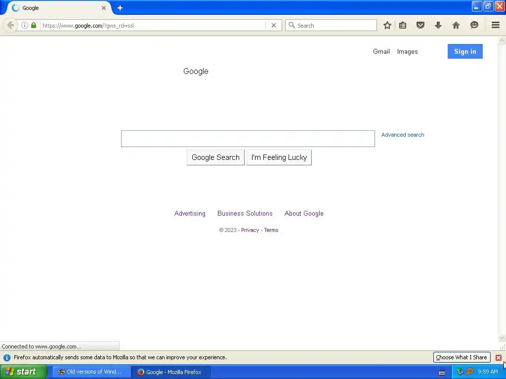The width and height of the screenshot is (506, 379).
Task: Click the address bar URL
Action: click(x=88, y=26)
